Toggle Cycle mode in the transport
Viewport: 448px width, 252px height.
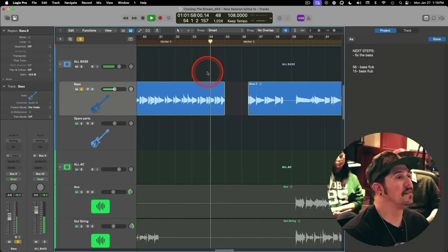pos(169,18)
